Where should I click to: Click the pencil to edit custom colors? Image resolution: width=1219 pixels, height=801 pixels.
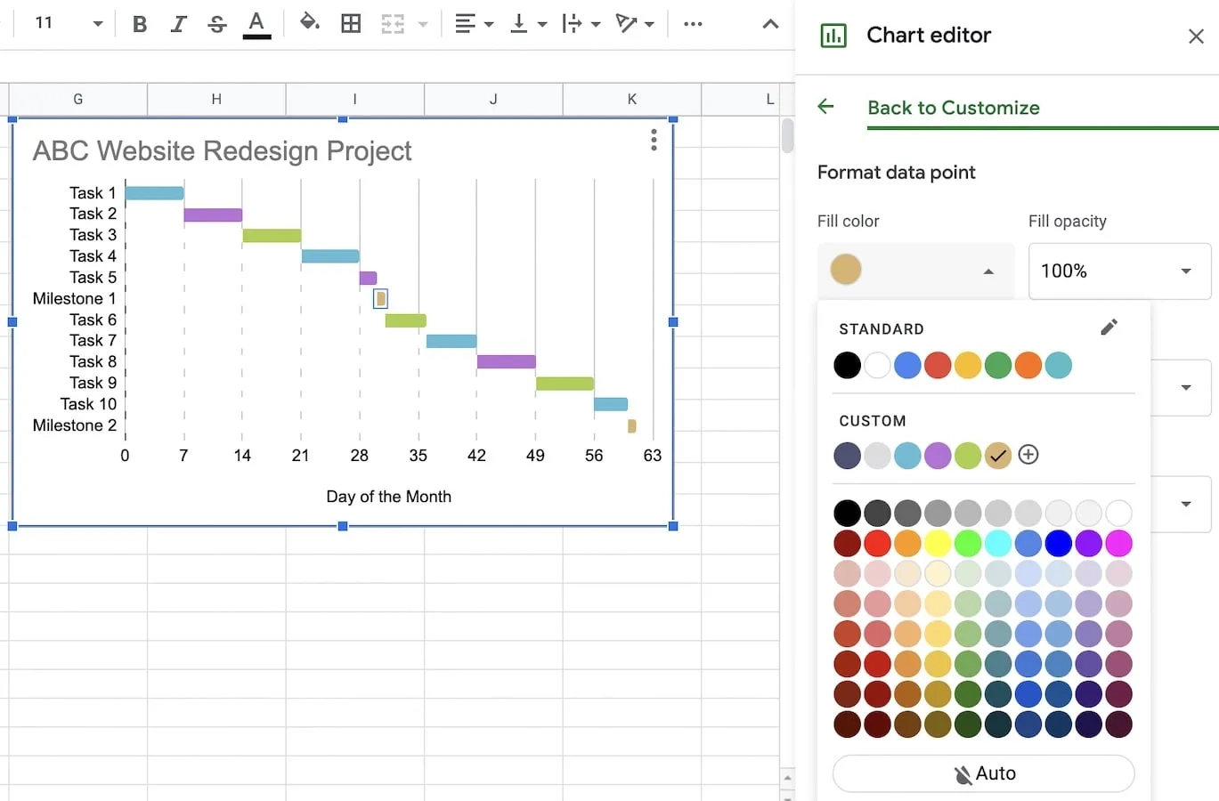[1109, 327]
